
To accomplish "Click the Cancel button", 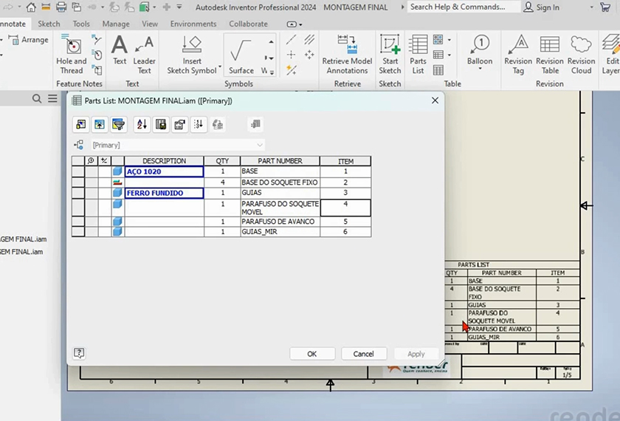I will [363, 354].
